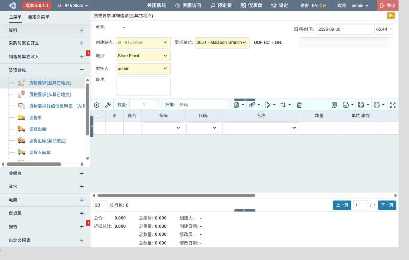Click the yellow 新 new badge
Screen dimensions: 409x260
[x=391, y=16]
